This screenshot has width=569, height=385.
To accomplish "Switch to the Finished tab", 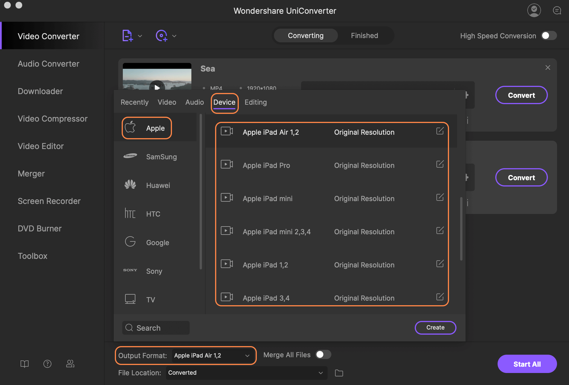I will [364, 35].
